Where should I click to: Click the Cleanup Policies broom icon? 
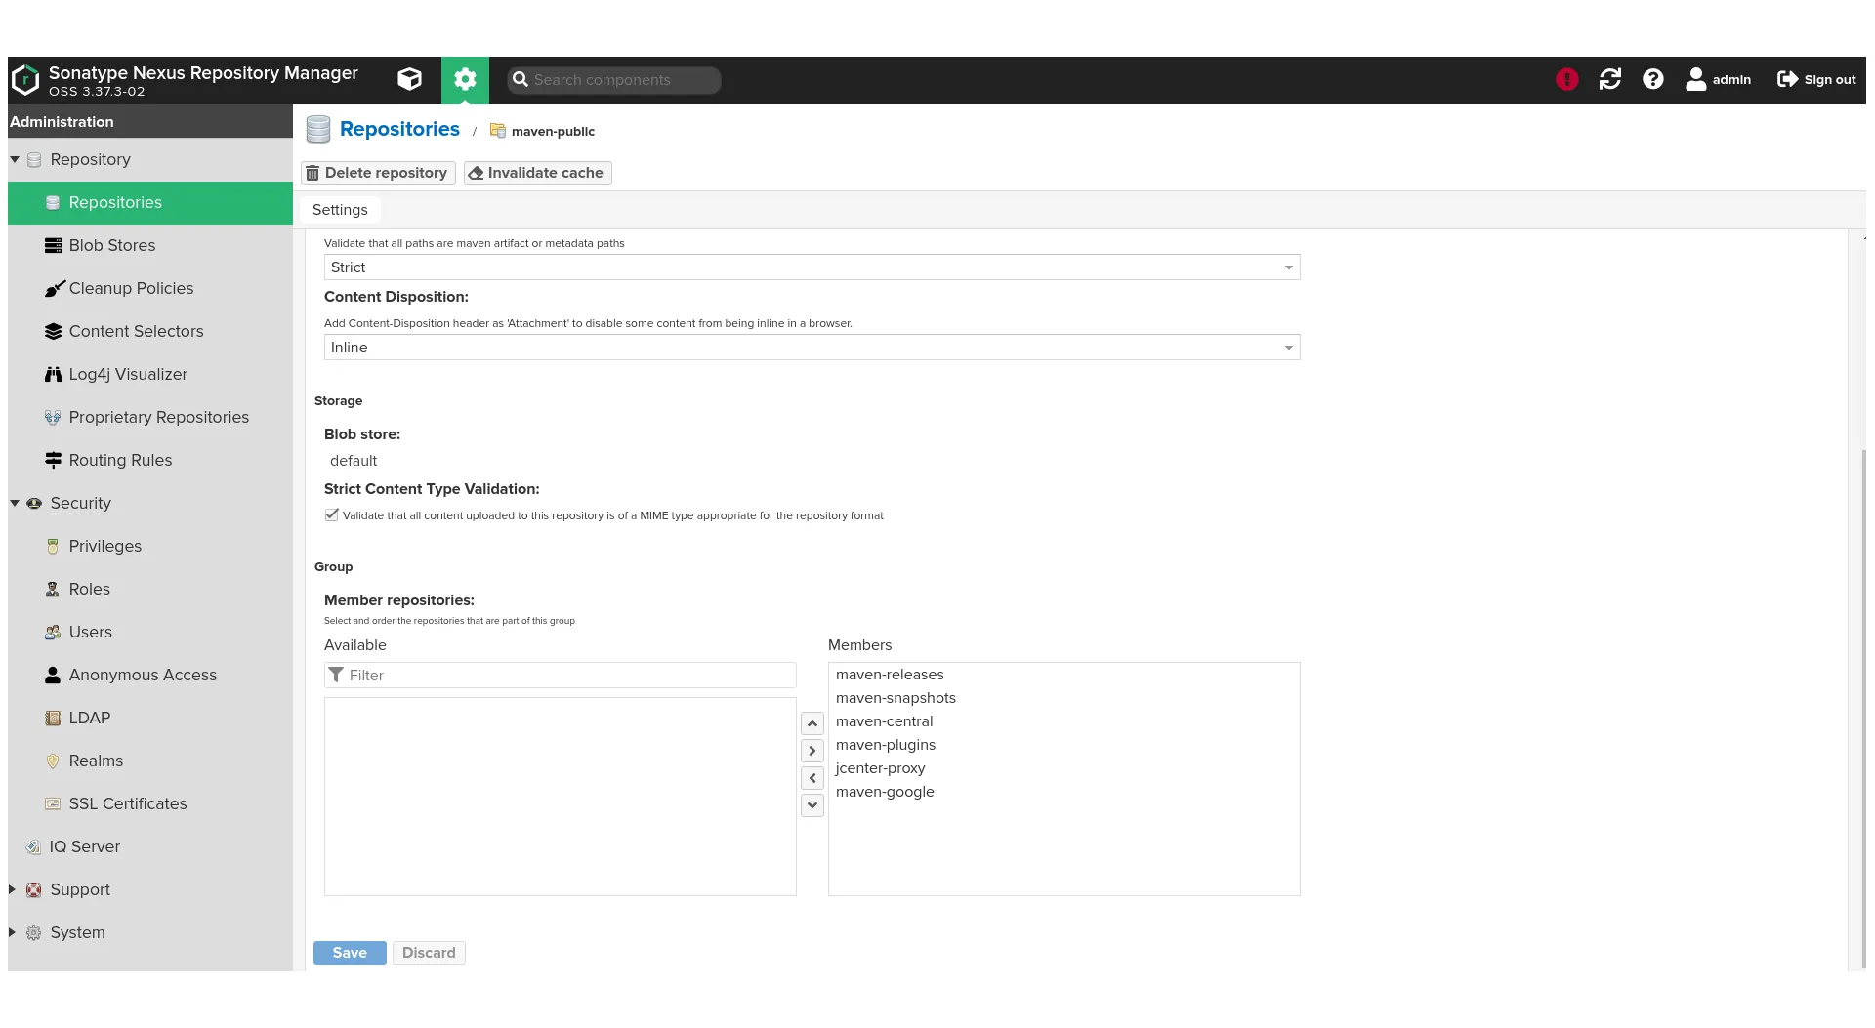54,289
